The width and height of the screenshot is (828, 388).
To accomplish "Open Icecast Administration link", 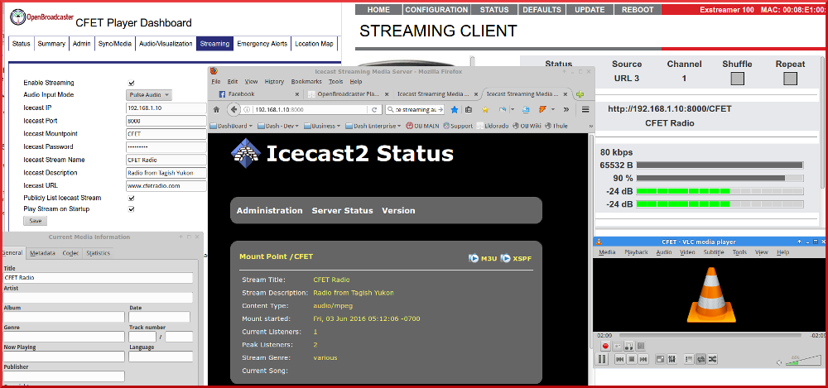I will [x=269, y=211].
